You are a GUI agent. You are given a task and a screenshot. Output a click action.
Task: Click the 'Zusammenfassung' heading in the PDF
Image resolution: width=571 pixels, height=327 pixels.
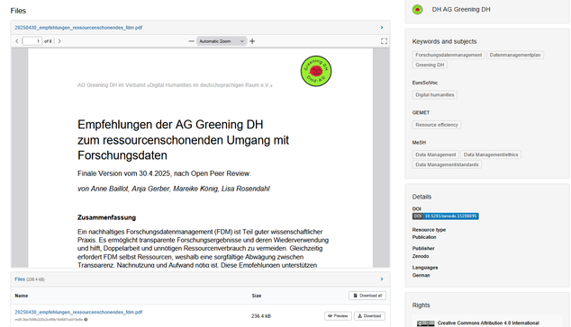[106, 217]
